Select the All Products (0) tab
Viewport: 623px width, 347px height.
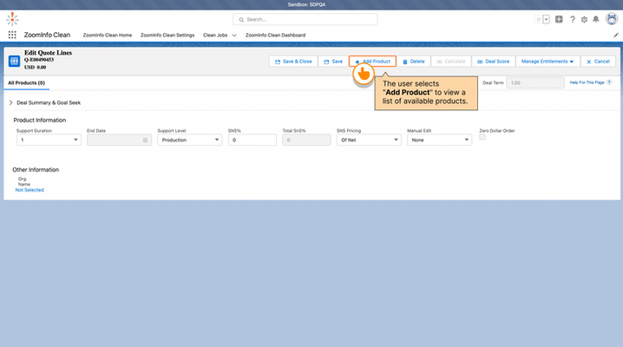coord(26,83)
